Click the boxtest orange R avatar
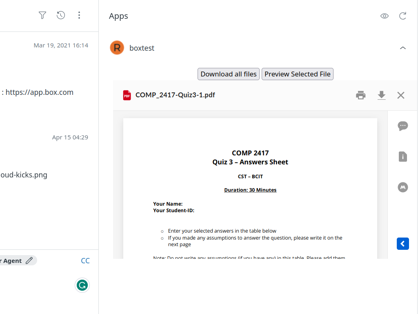This screenshot has width=418, height=314. [x=117, y=48]
